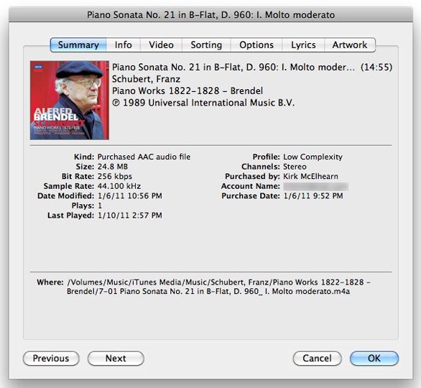Screen dimensions: 421x388
Task: Click the Schubert, Franz artist text
Action: pyautogui.click(x=146, y=79)
